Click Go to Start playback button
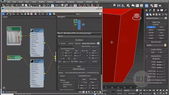169x95 pixels. click(141, 91)
